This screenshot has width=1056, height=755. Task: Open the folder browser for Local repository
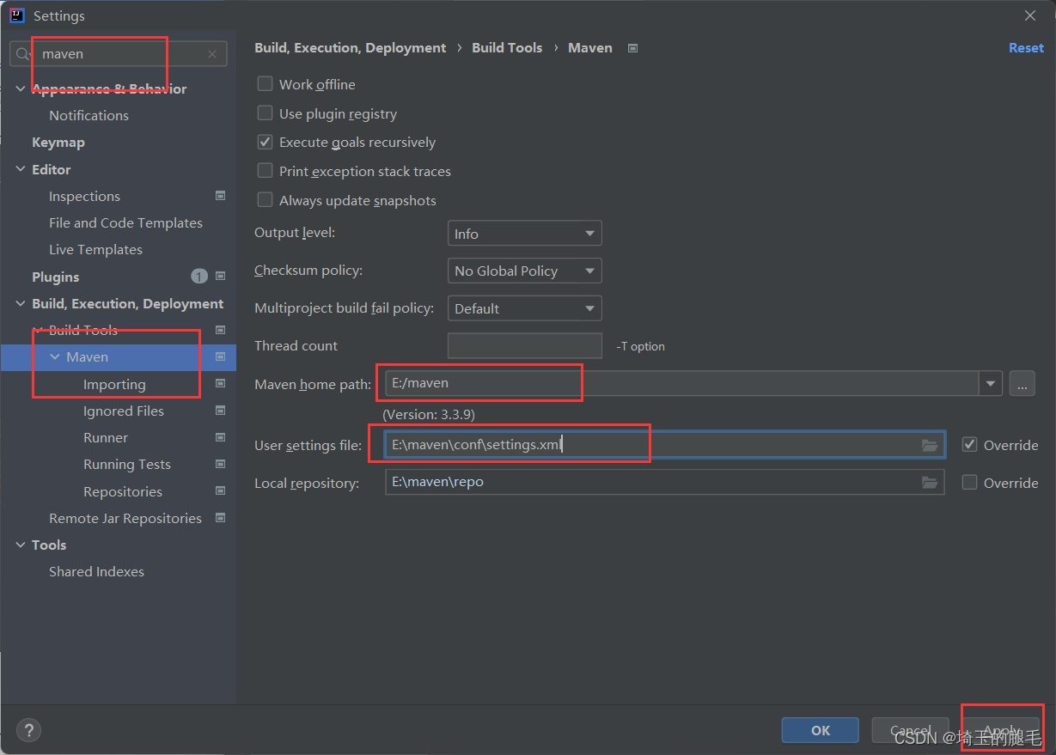[x=930, y=483]
